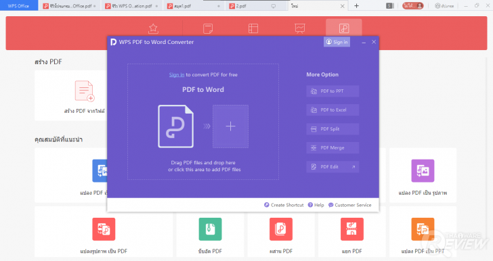Click the PDF Edit icon in More Option
Image resolution: width=493 pixels, height=261 pixels.
314,167
